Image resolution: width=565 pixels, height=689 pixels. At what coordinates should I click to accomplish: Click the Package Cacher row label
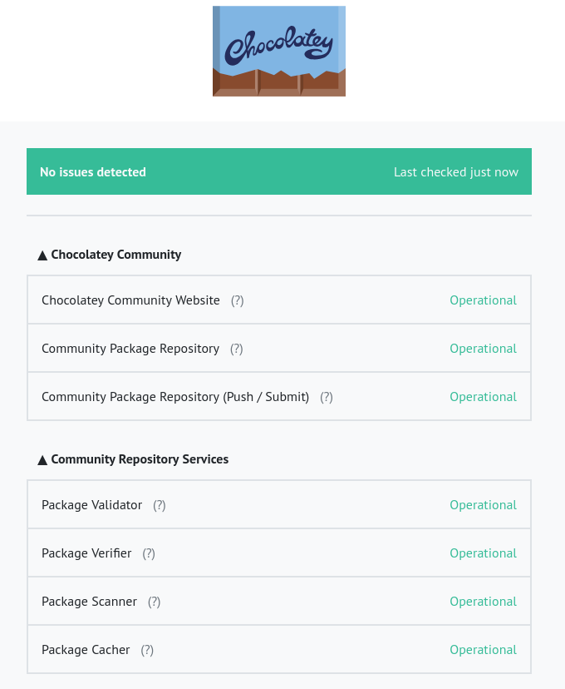tap(86, 650)
